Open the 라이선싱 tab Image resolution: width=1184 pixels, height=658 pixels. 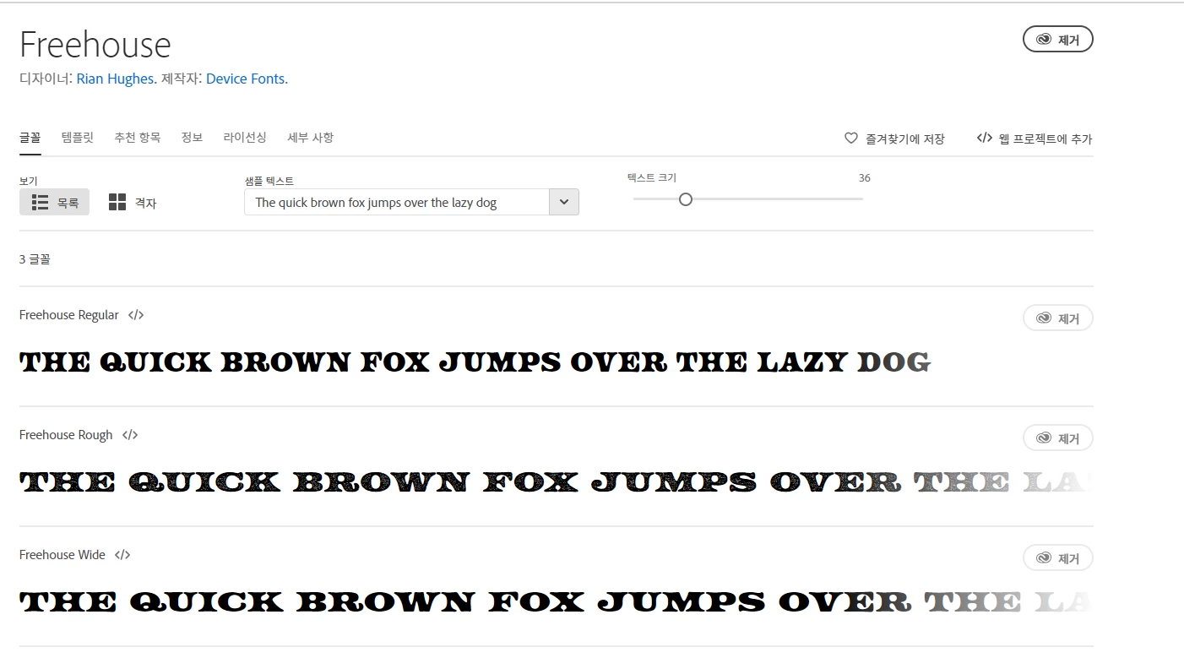tap(245, 137)
